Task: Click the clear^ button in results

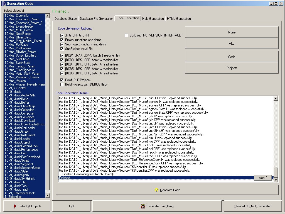Action: [262, 178]
